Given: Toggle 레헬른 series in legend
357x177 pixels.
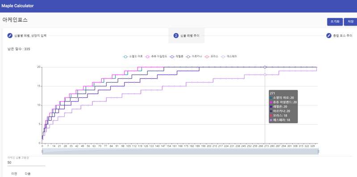Looking at the screenshot, I should pyautogui.click(x=176, y=56).
